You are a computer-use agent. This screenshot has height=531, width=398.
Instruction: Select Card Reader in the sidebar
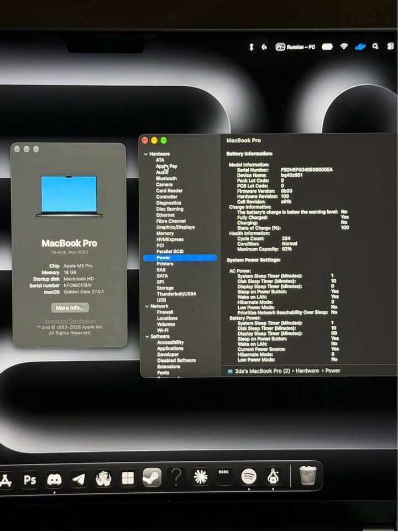point(169,191)
